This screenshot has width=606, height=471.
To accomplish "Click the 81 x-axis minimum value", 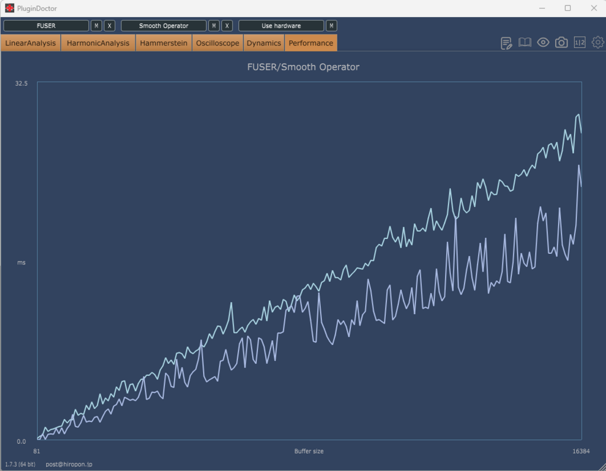I will tap(36, 451).
